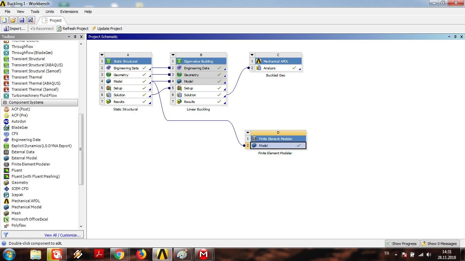Viewport: 465px width, 261px height.
Task: Select Solution cell in system B
Action: (x=201, y=95)
